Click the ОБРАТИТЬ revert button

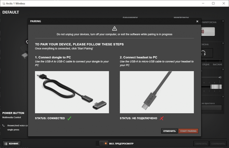click(x=201, y=144)
